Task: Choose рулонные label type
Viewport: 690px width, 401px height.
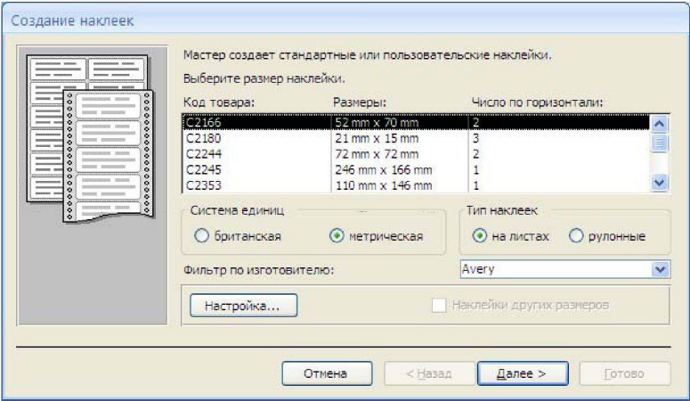Action: [x=576, y=236]
